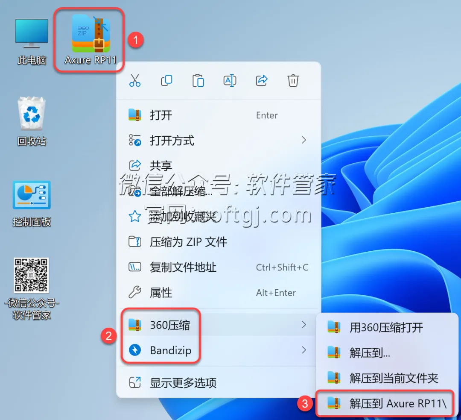The height and width of the screenshot is (420, 461).
Task: Click the Enter shortcut text
Action: coord(267,115)
